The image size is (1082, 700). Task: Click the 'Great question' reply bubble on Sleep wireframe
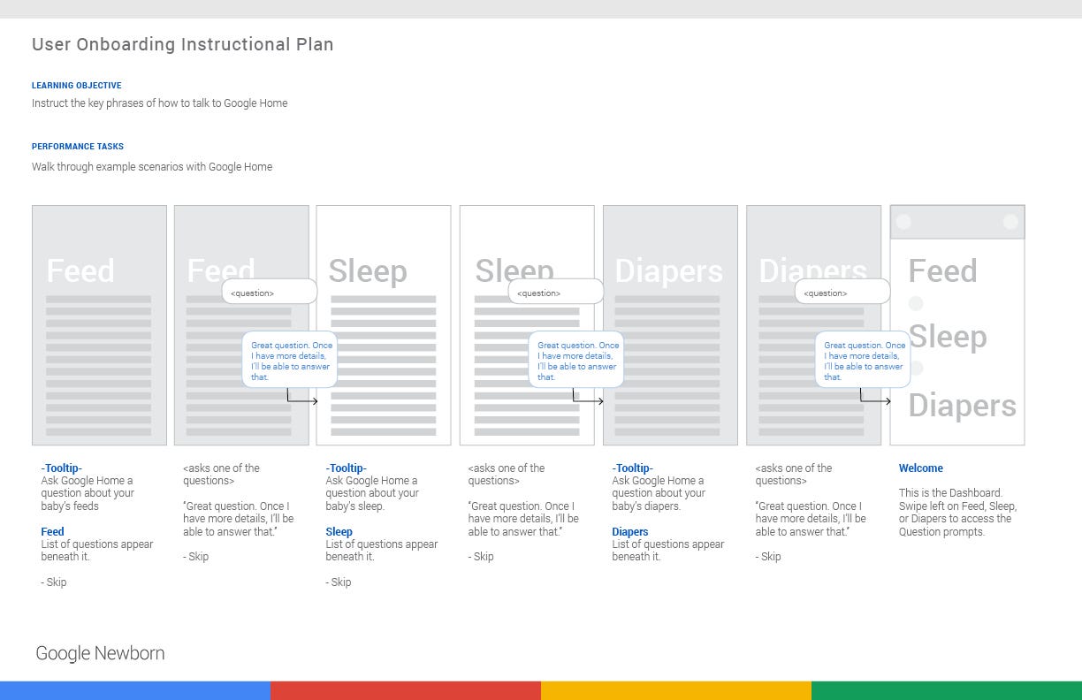(576, 360)
